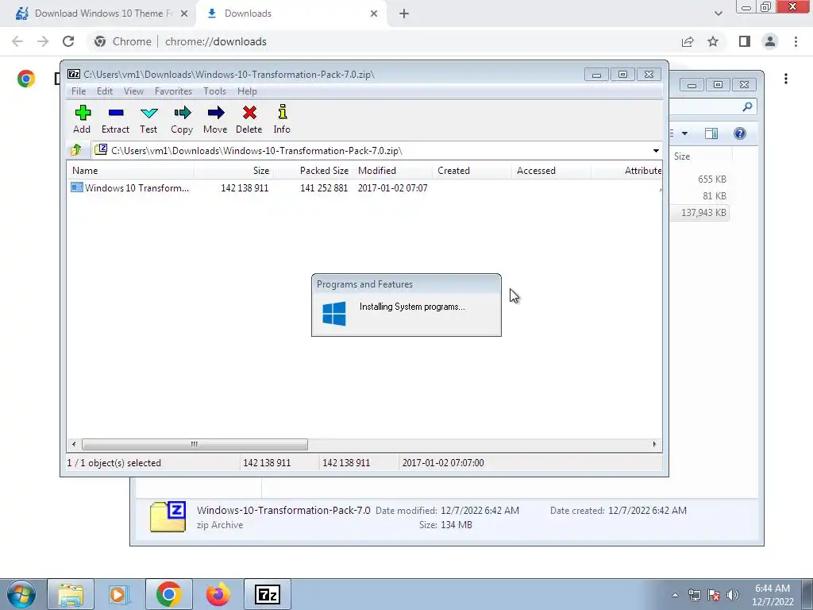
Task: Sort by the Created column
Action: (x=472, y=171)
